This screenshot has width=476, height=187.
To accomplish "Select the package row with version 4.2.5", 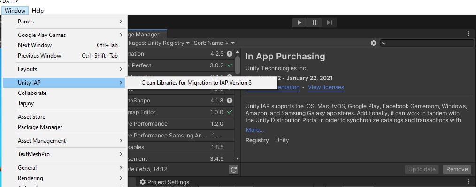I will point(181,54).
